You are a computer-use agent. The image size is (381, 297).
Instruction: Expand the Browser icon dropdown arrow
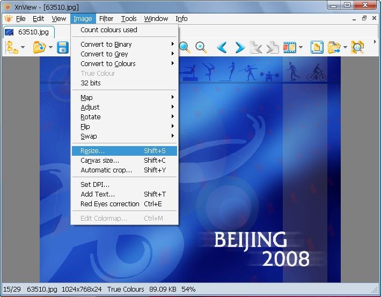pyautogui.click(x=23, y=47)
